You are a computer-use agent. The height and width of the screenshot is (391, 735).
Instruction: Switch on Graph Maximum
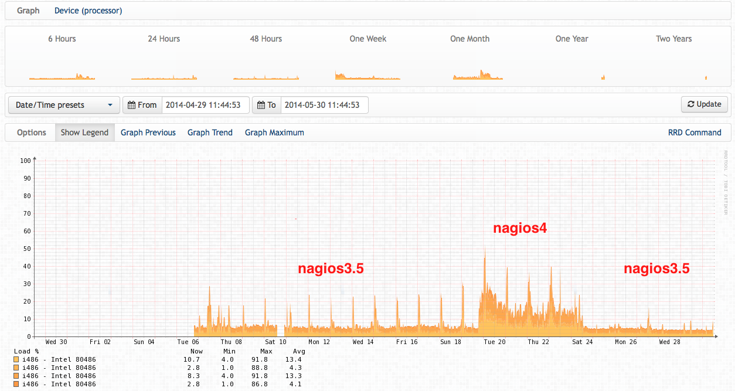pyautogui.click(x=274, y=132)
